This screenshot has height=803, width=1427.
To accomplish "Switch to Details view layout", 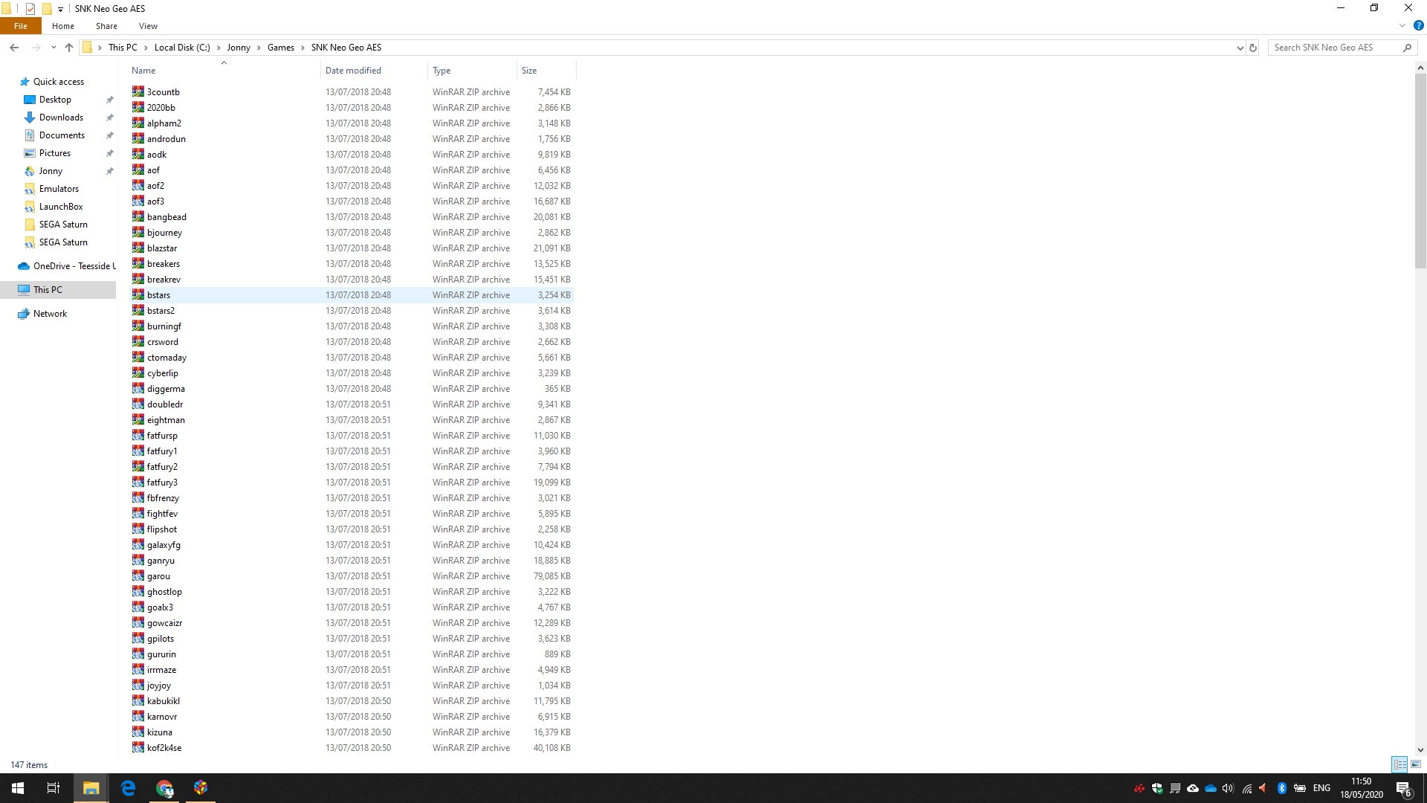I will pos(1400,764).
